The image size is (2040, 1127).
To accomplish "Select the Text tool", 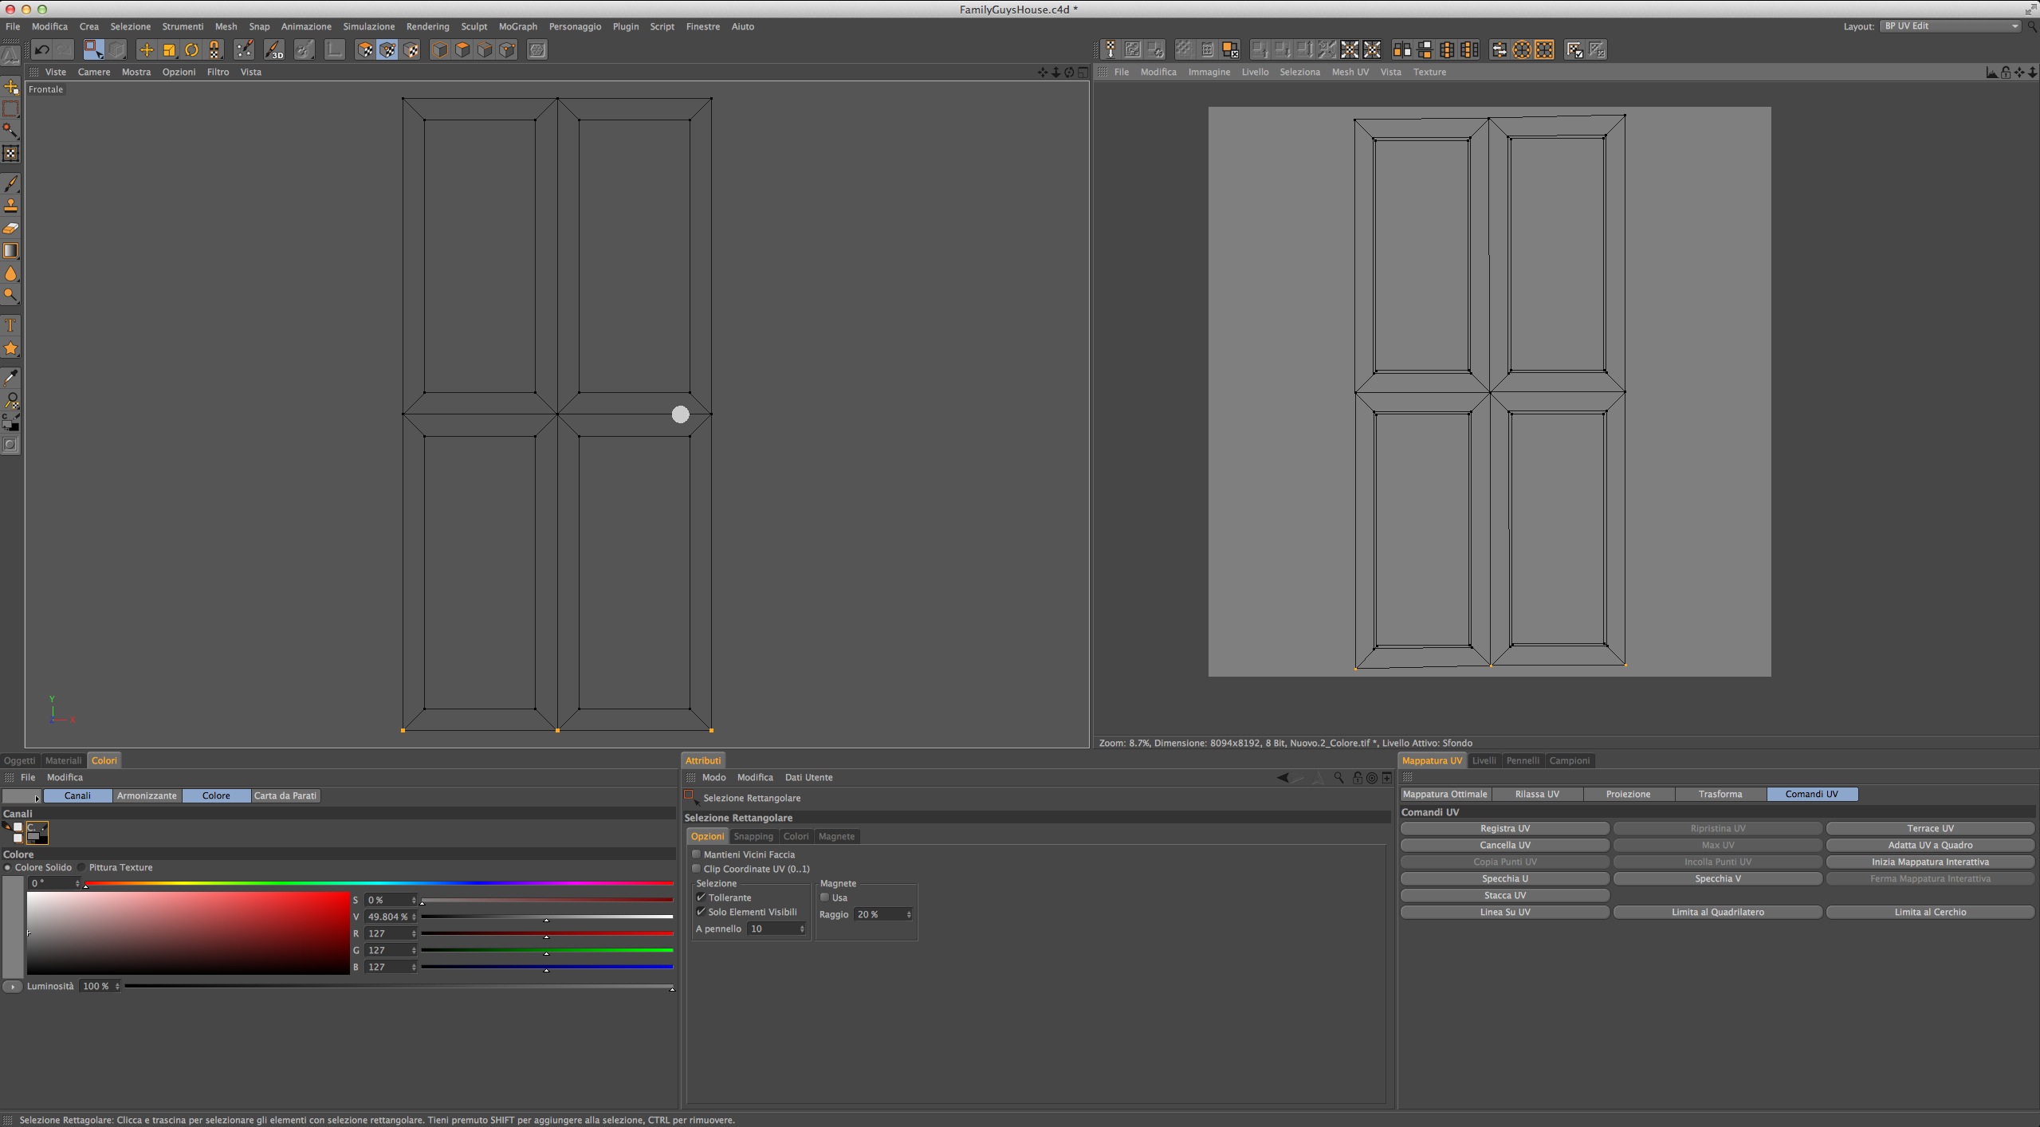I will (11, 325).
